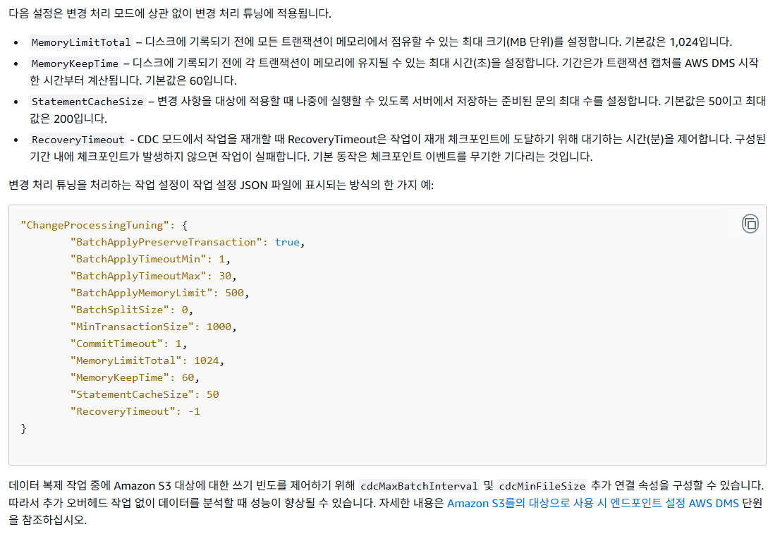Click the RecoveryTimeout term in bullet list

click(78, 140)
